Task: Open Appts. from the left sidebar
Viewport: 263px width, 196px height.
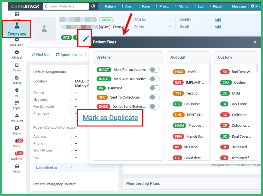Action: click(x=16, y=105)
